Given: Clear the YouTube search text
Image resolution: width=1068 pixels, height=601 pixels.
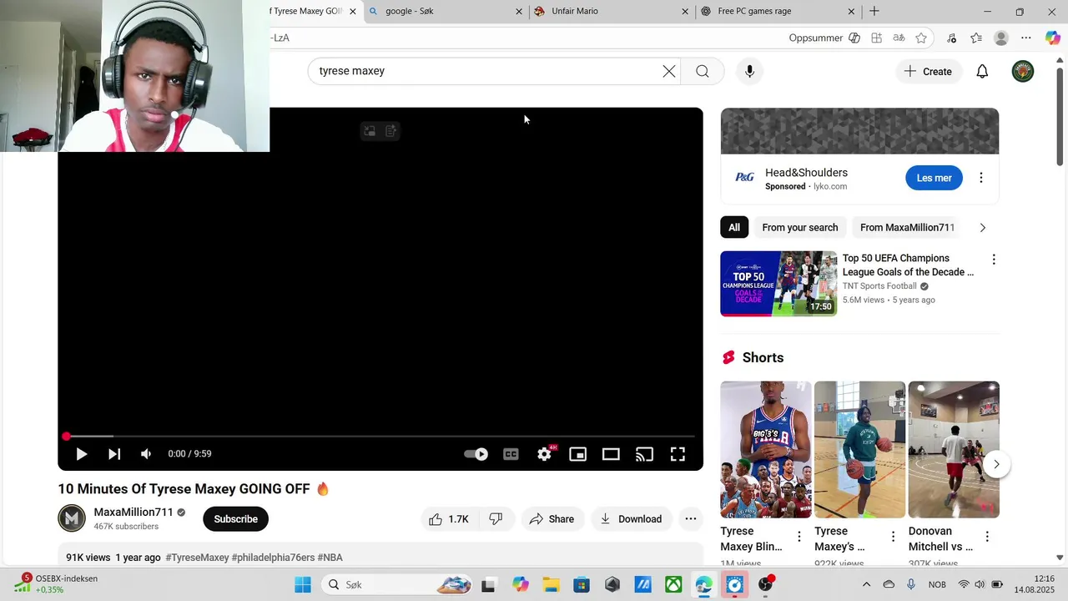Looking at the screenshot, I should coord(668,71).
